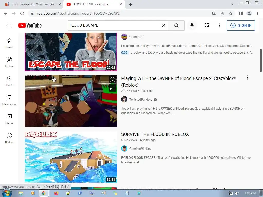The width and height of the screenshot is (263, 197).
Task: Click the '272K views' text
Action: (129, 91)
